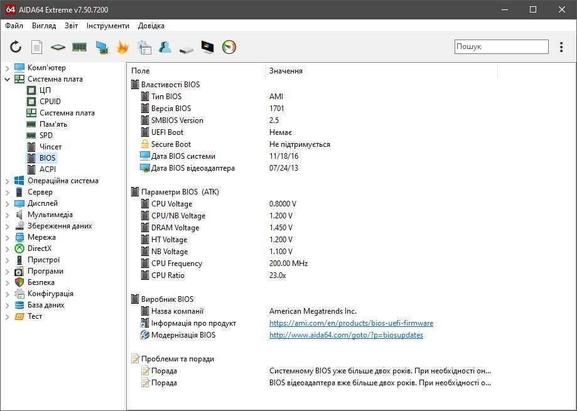Select the CPUID tree item

point(50,102)
